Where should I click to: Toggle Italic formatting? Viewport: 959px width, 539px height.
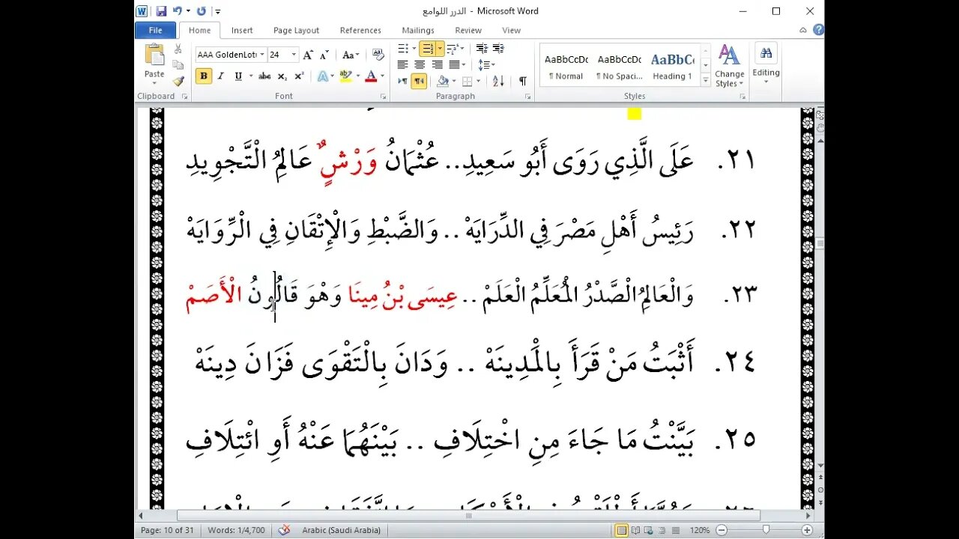pos(221,76)
